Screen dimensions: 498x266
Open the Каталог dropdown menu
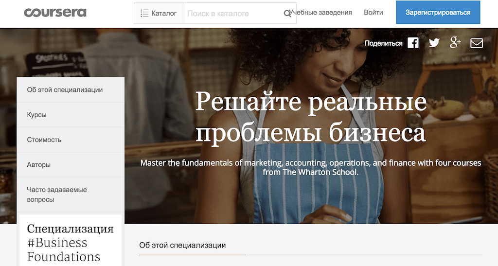click(x=159, y=13)
